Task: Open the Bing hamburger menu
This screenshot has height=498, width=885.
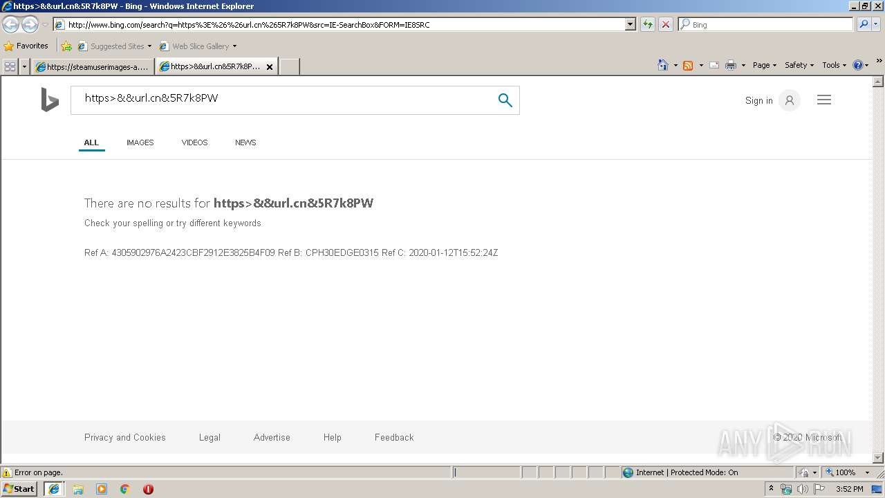Action: 824,100
